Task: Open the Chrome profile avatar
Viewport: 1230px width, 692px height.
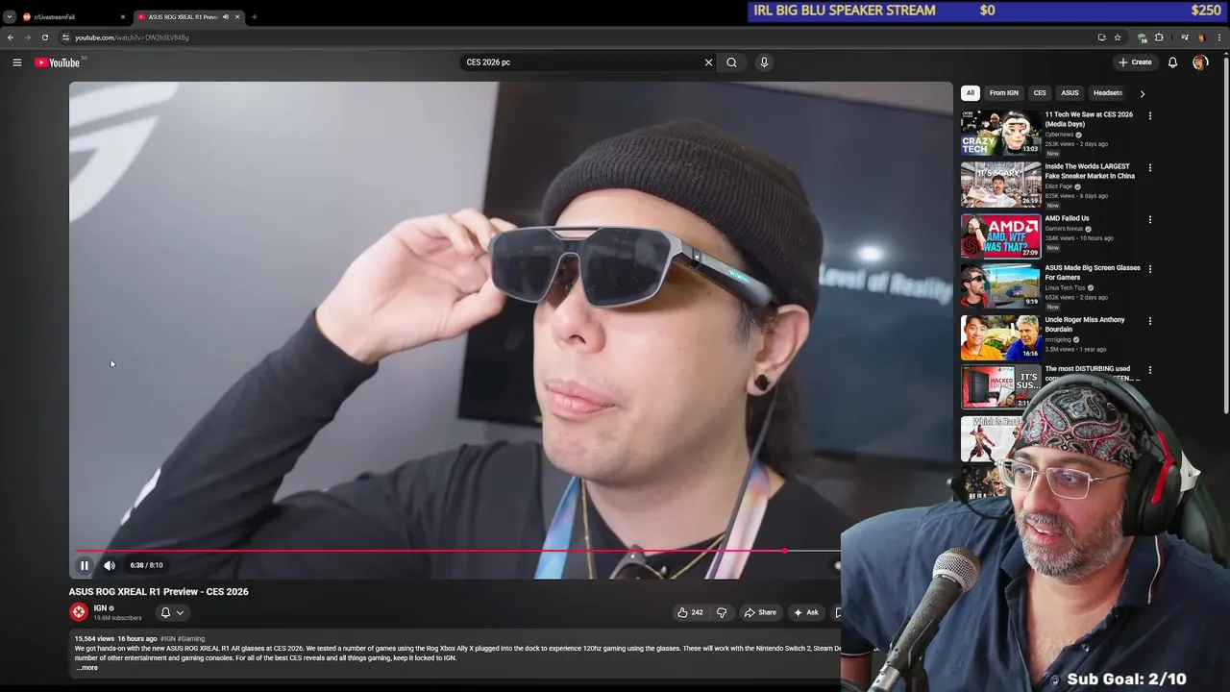Action: click(x=1201, y=37)
